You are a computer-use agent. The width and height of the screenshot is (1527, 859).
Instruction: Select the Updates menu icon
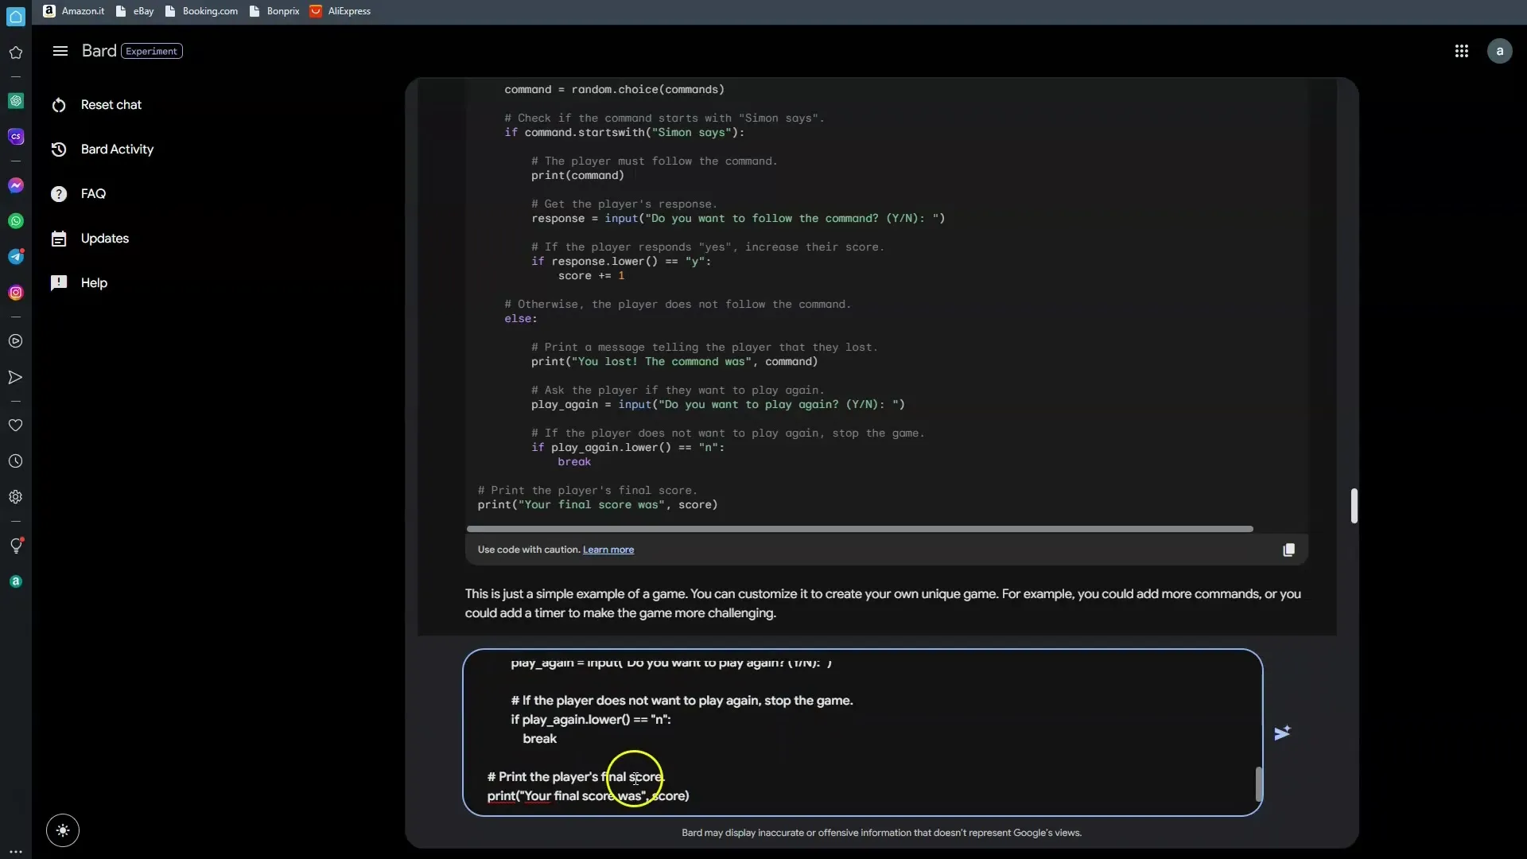[x=59, y=238]
